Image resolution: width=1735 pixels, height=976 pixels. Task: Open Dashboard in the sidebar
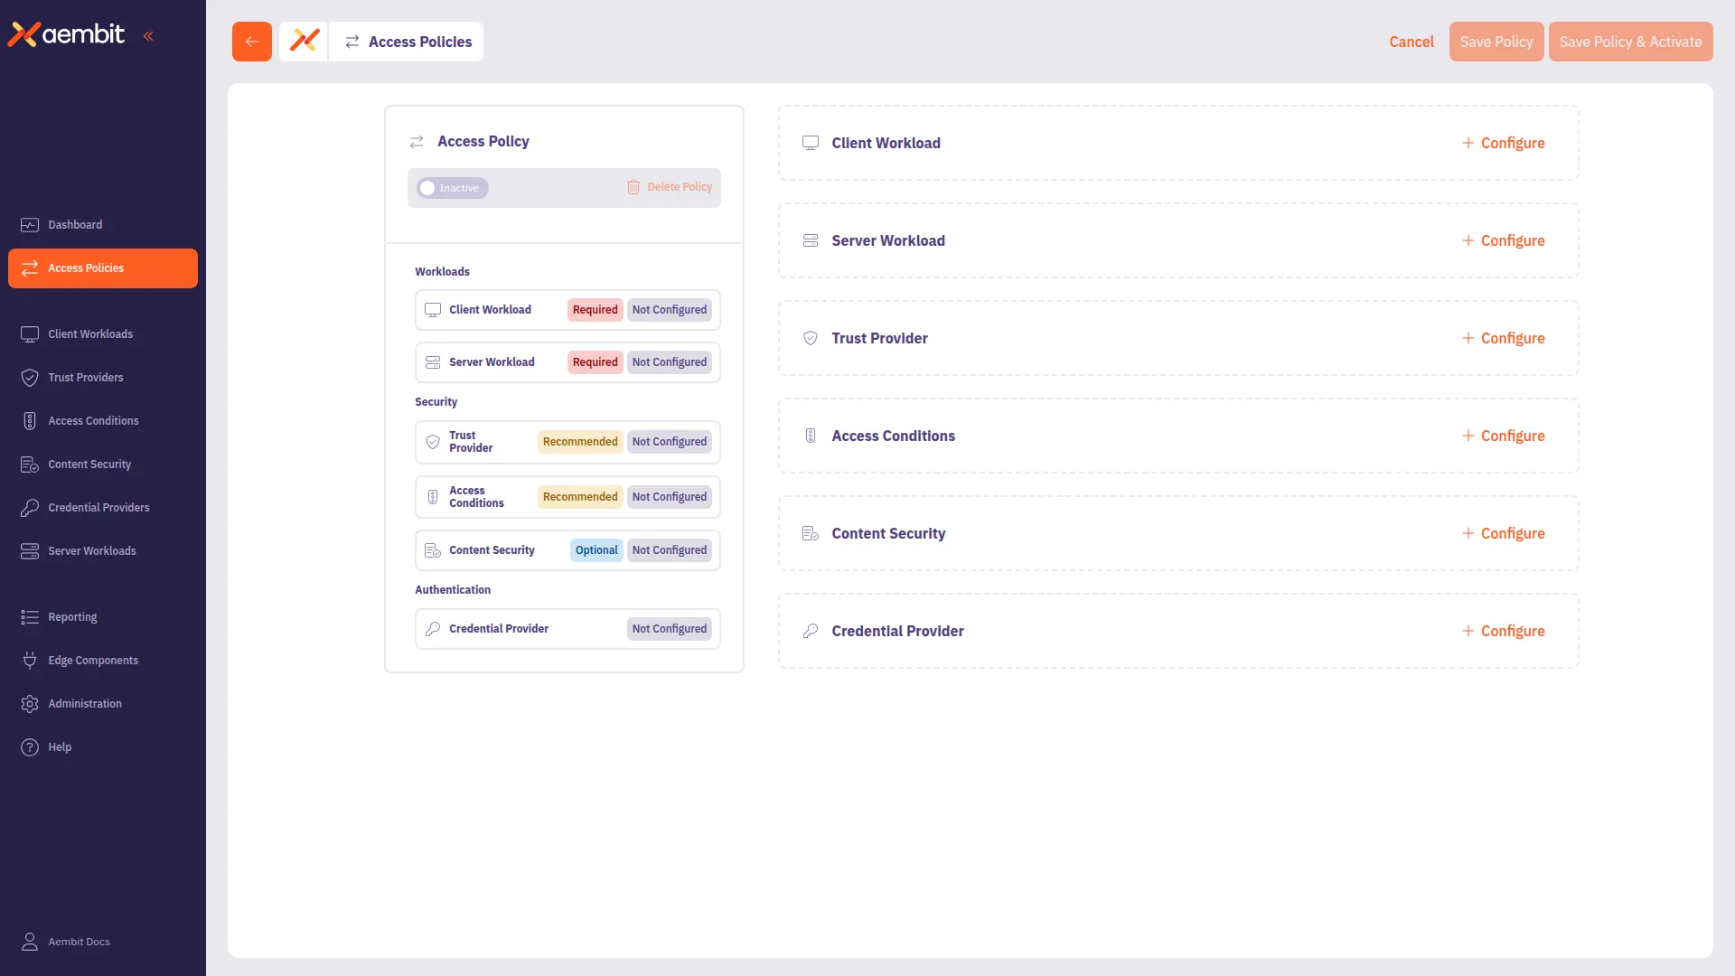click(103, 225)
